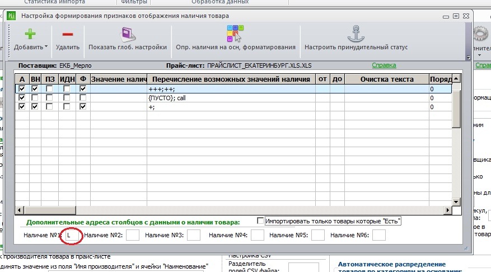
Task: Click vertical scrollbar down arrow in table
Action: click(x=456, y=202)
